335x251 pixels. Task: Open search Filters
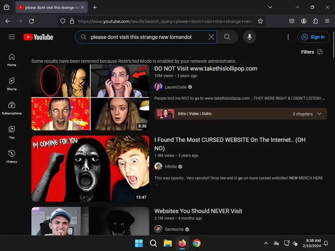click(312, 52)
